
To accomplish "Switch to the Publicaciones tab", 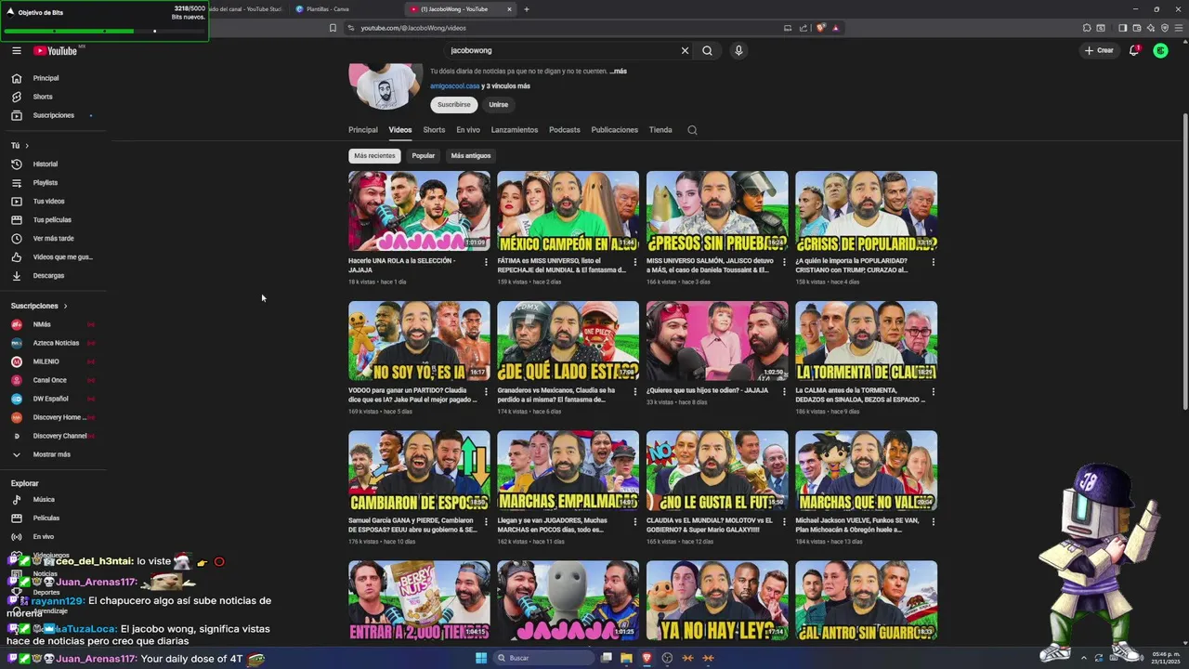I will pyautogui.click(x=615, y=130).
